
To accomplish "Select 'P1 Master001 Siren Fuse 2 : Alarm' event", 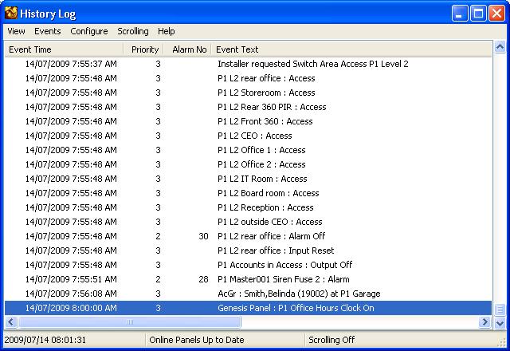I will click(x=248, y=279).
